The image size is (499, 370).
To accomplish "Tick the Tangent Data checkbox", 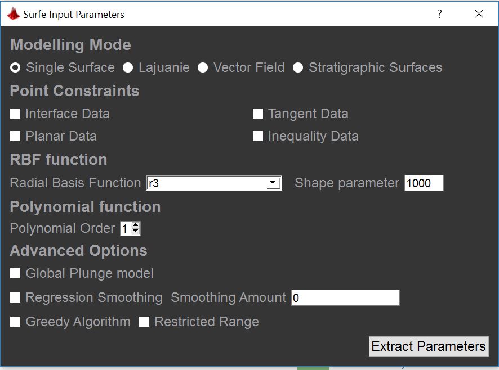I will click(x=258, y=114).
